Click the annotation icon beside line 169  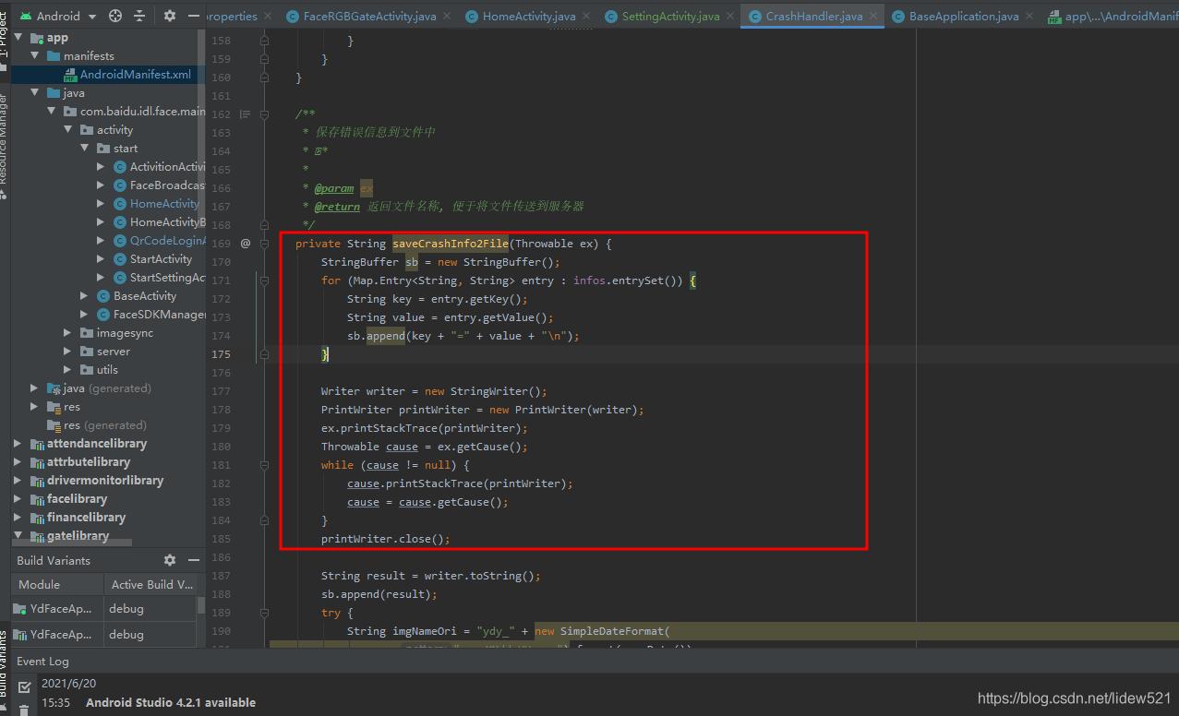click(x=245, y=243)
